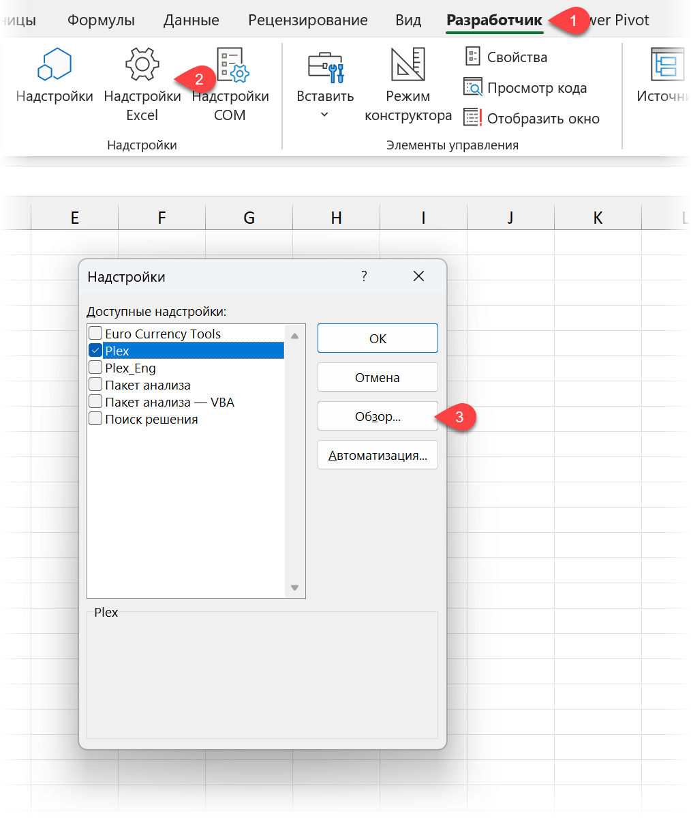691x818 pixels.
Task: Click the dialog help question mark
Action: (x=364, y=276)
